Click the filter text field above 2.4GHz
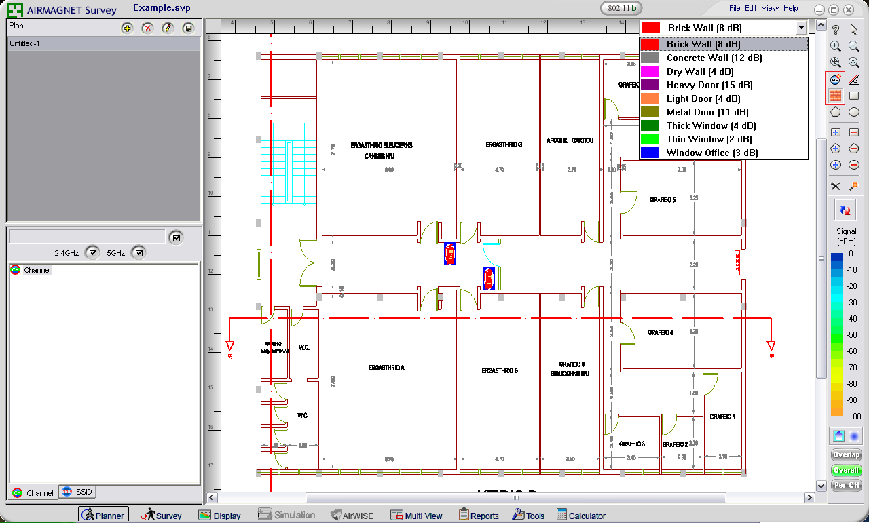The height and width of the screenshot is (523, 869). tap(86, 237)
